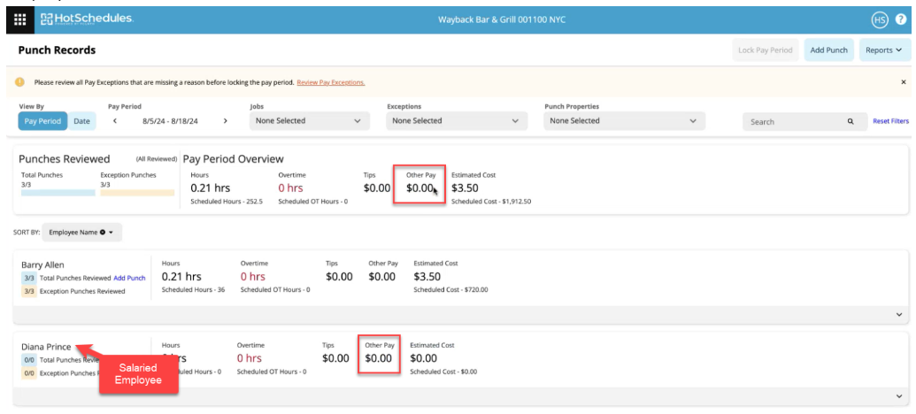Go to next pay period arrow
Image resolution: width=916 pixels, height=414 pixels.
tap(225, 121)
